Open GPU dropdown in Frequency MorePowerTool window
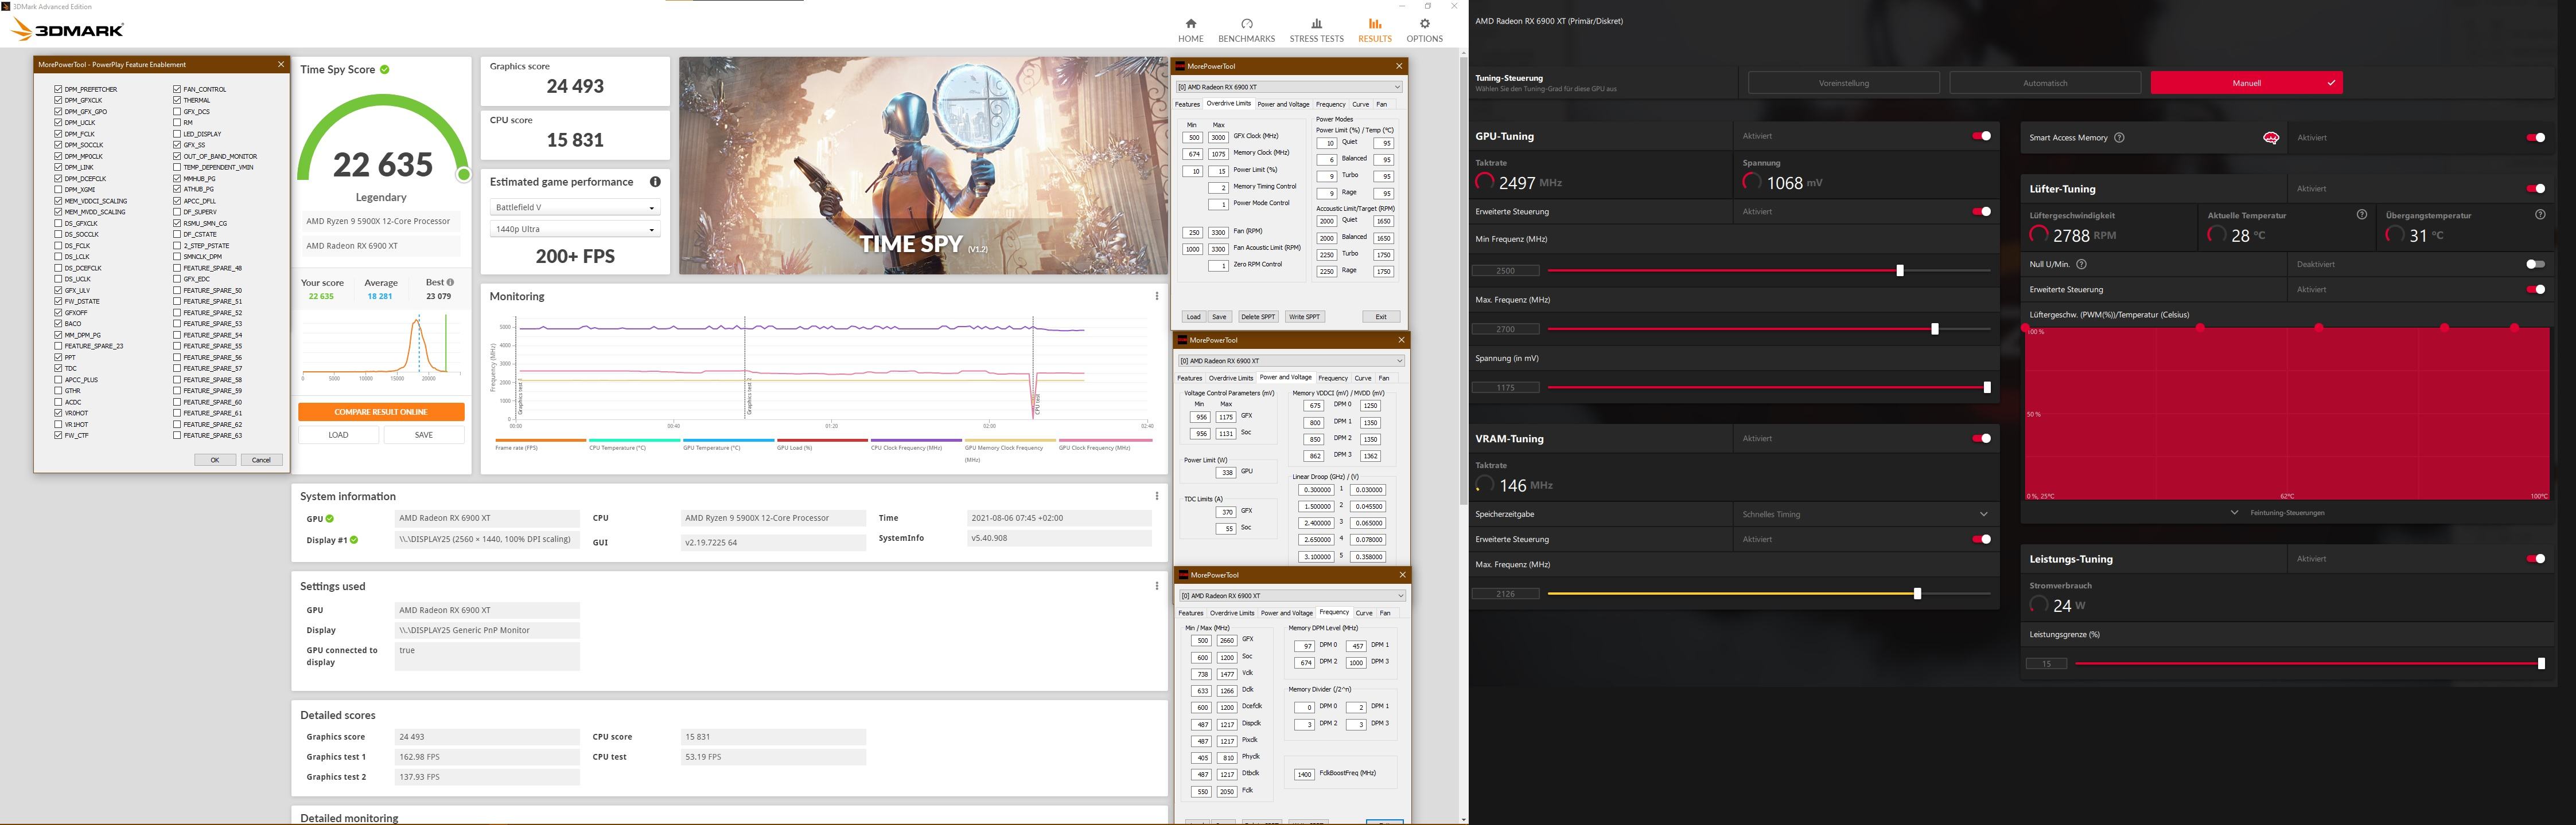This screenshot has width=2576, height=825. (x=1293, y=595)
